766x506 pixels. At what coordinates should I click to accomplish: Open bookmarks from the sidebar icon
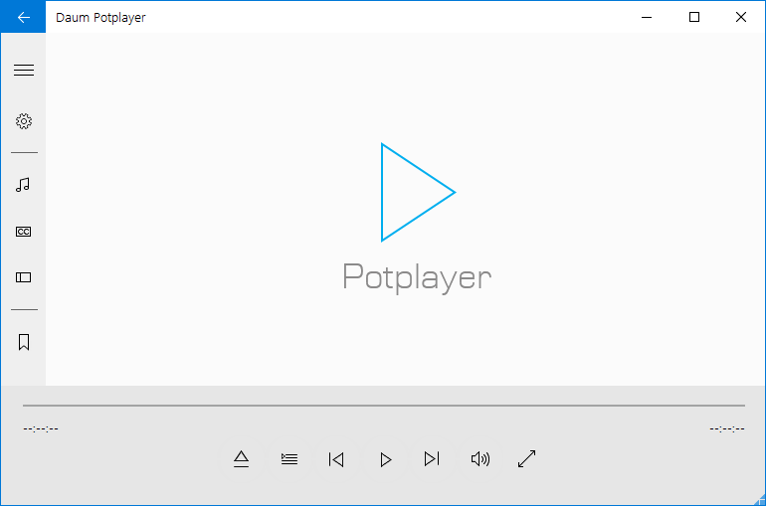[24, 342]
